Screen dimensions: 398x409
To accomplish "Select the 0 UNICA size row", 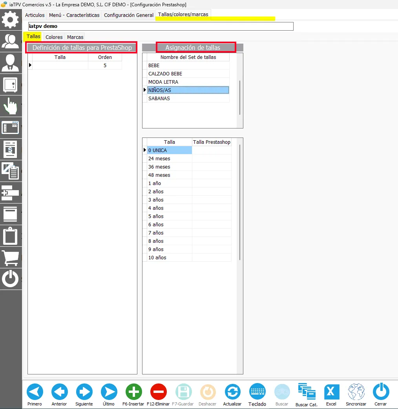I will pyautogui.click(x=170, y=150).
